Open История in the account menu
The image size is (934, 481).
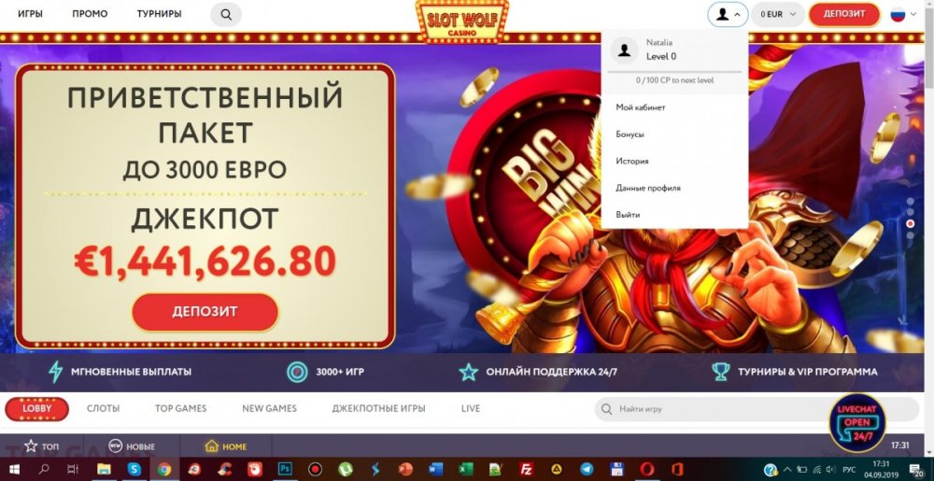click(x=632, y=162)
